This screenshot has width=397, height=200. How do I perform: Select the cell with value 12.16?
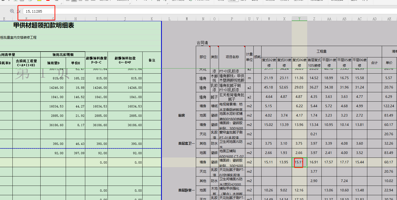tap(299, 190)
